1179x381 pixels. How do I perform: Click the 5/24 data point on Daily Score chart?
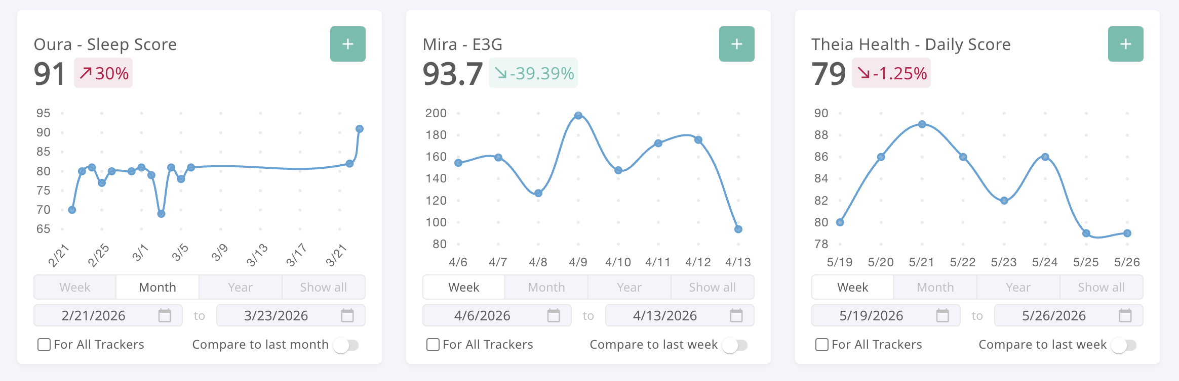[1045, 157]
